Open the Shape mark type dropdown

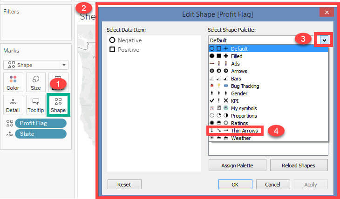click(x=36, y=65)
